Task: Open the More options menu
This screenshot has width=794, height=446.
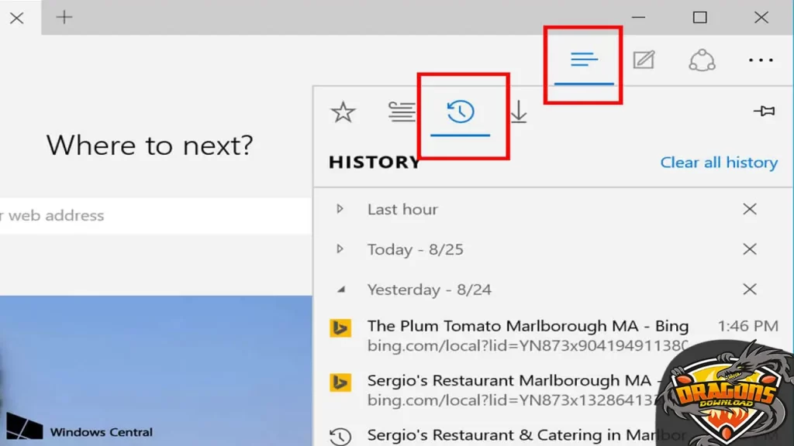Action: [x=761, y=60]
